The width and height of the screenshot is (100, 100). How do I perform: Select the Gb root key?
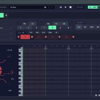tap(48, 24)
